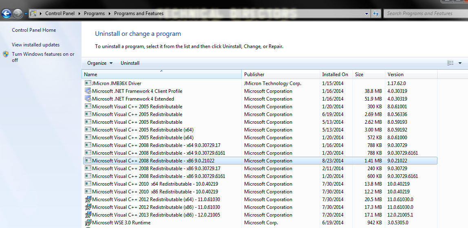Click the Uninstall toolbar button
468x228 pixels.
(130, 63)
